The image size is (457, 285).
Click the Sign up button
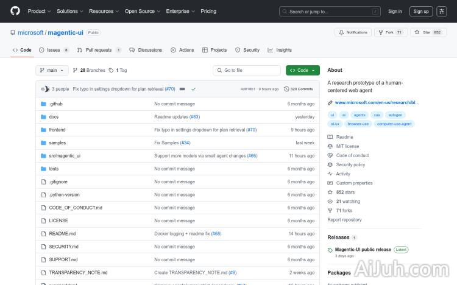pos(421,12)
